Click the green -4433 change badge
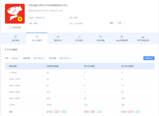Screen dimensions: 159x116 [64, 112]
